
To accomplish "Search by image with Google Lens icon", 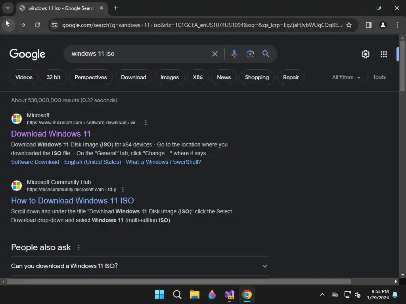I will (x=250, y=54).
